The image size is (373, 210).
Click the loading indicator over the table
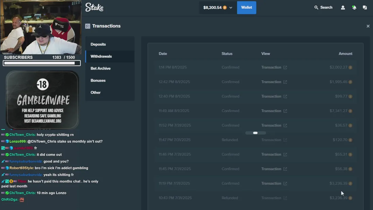pyautogui.click(x=255, y=133)
